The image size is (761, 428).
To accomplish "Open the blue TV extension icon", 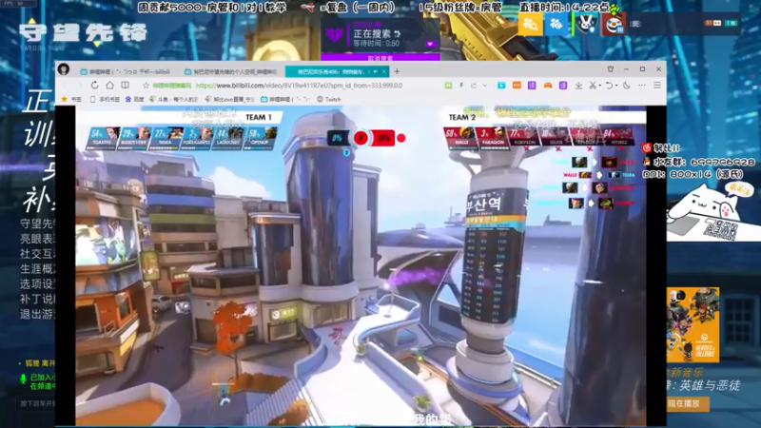I will pos(501,86).
